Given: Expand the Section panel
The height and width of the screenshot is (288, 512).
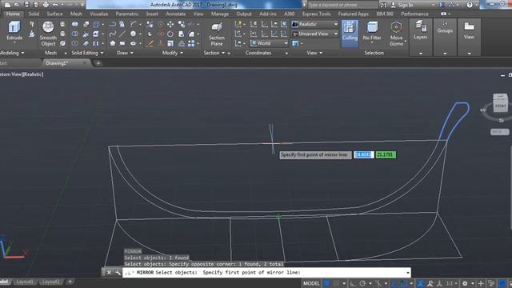Looking at the screenshot, I should click(x=214, y=53).
